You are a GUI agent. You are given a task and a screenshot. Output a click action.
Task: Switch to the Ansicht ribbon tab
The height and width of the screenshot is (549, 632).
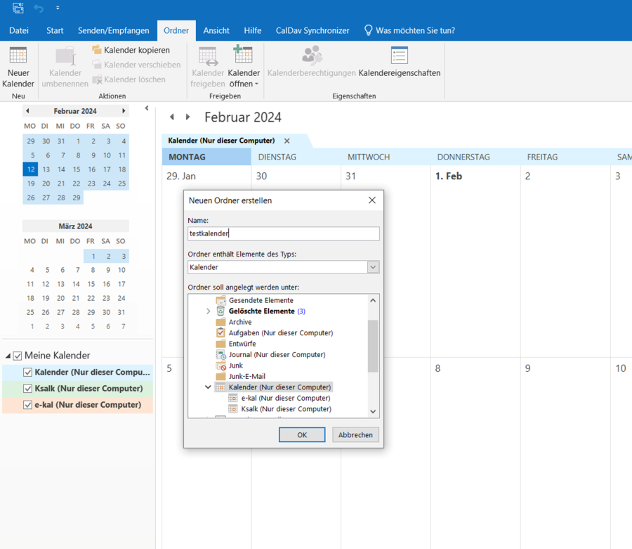pyautogui.click(x=216, y=30)
